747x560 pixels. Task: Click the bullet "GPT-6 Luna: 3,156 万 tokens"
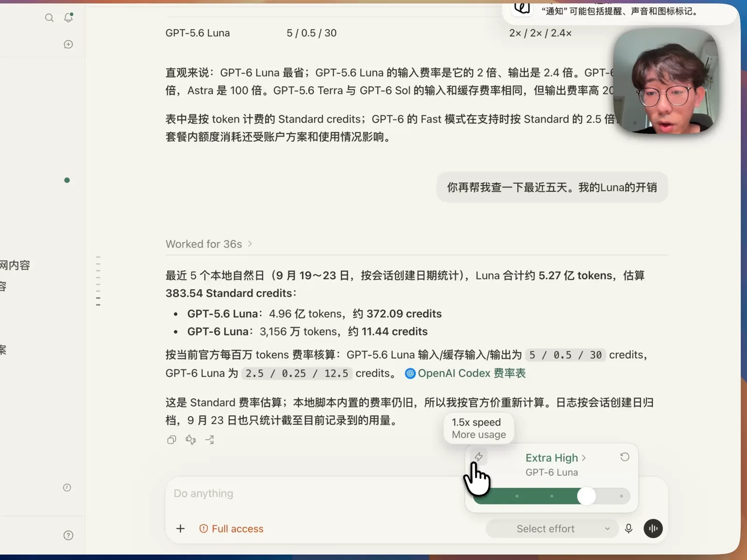307,331
